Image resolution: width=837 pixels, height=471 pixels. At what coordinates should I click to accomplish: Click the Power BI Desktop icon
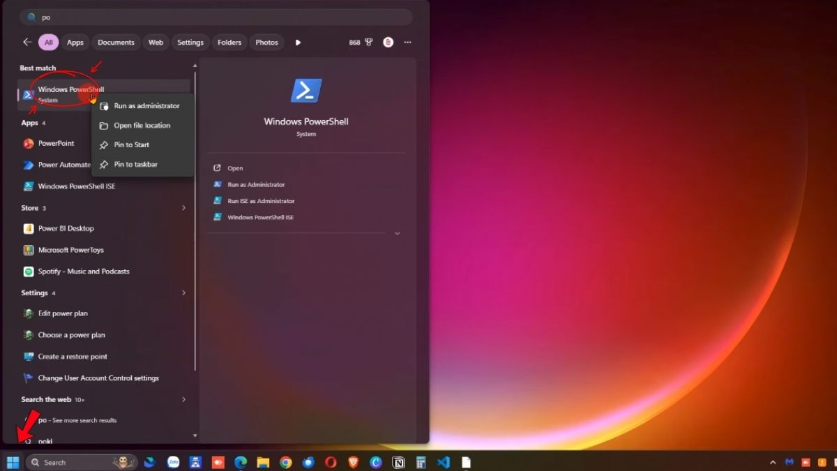click(x=29, y=228)
